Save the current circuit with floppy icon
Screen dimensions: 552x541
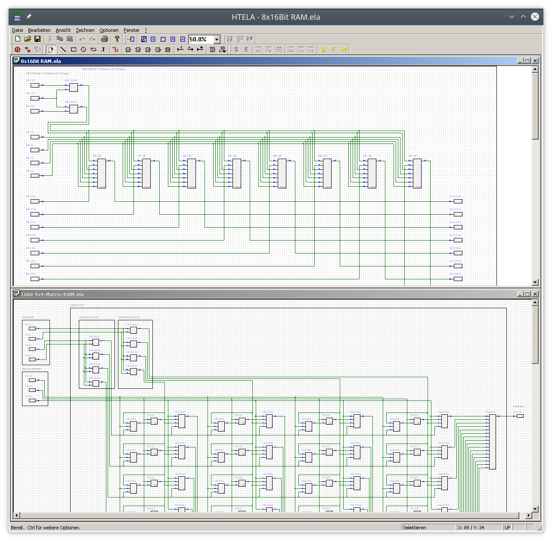[37, 39]
